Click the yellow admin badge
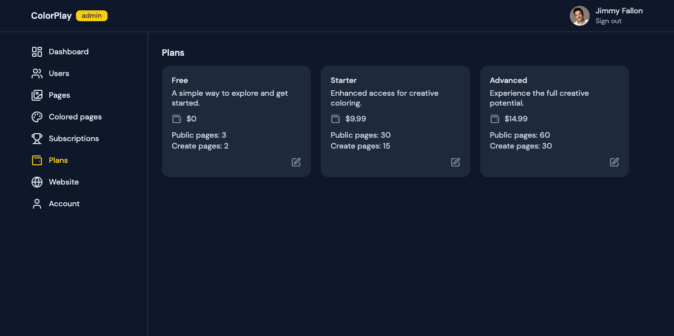Screen dimensions: 674x336 pos(92,16)
